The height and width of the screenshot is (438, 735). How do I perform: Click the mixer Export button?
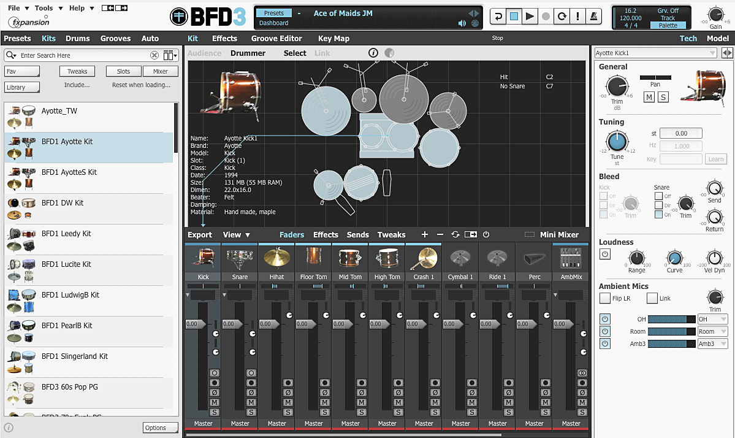(200, 234)
